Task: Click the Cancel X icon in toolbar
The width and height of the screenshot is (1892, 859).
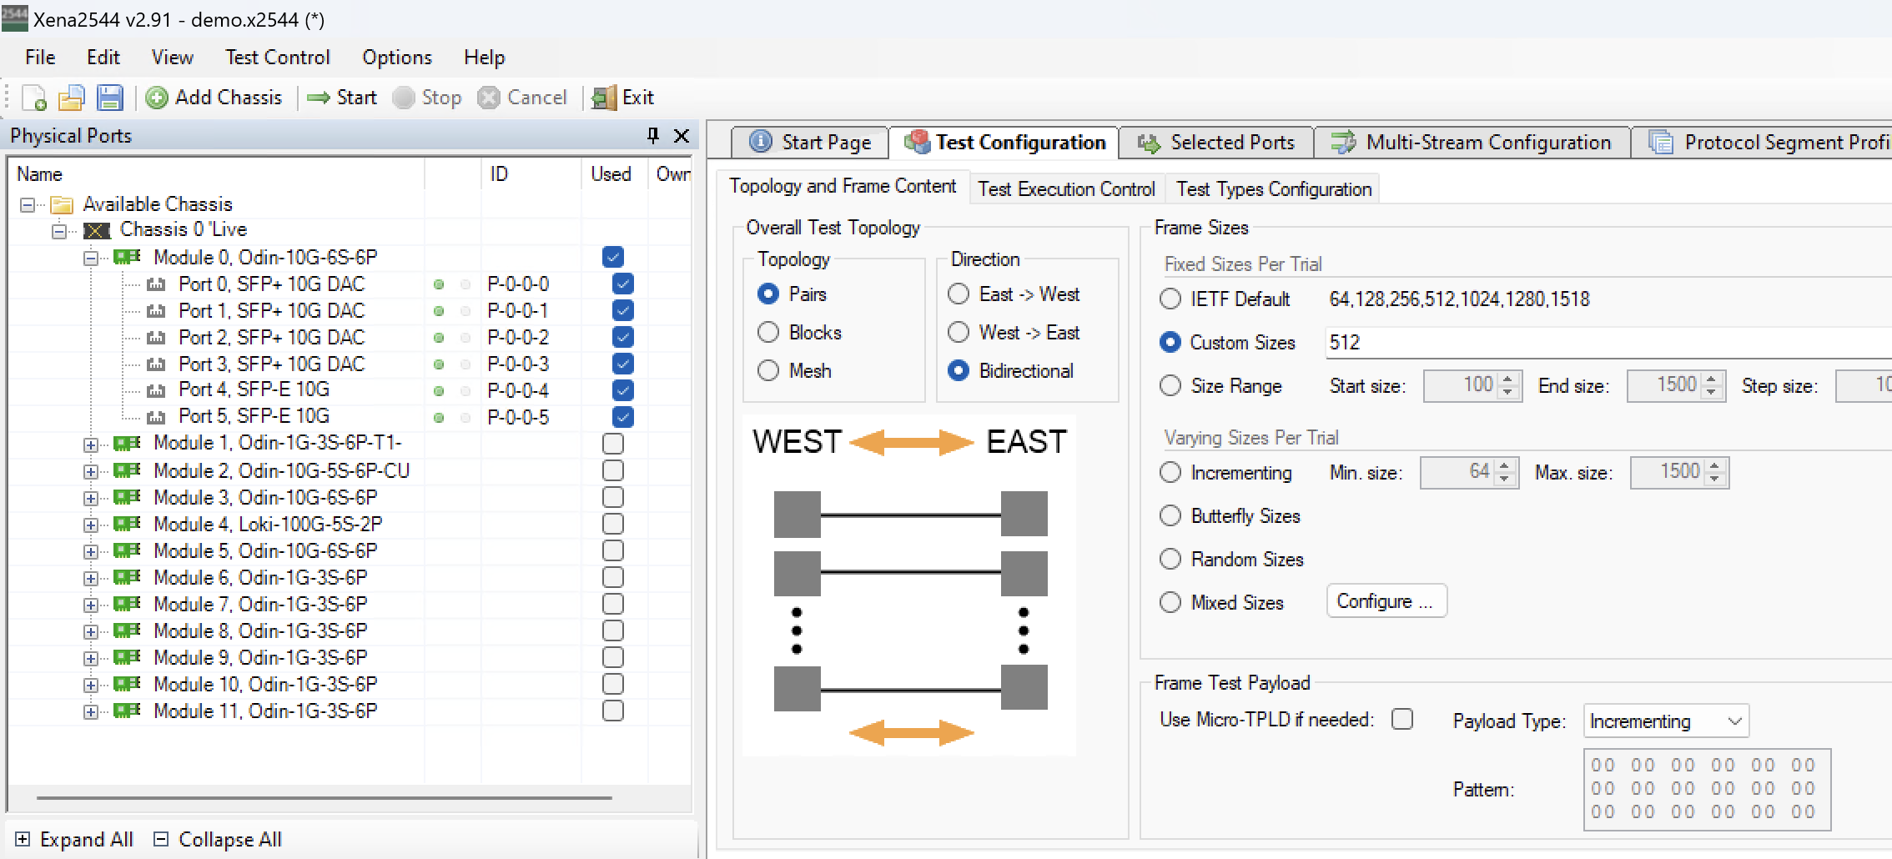Action: [489, 98]
